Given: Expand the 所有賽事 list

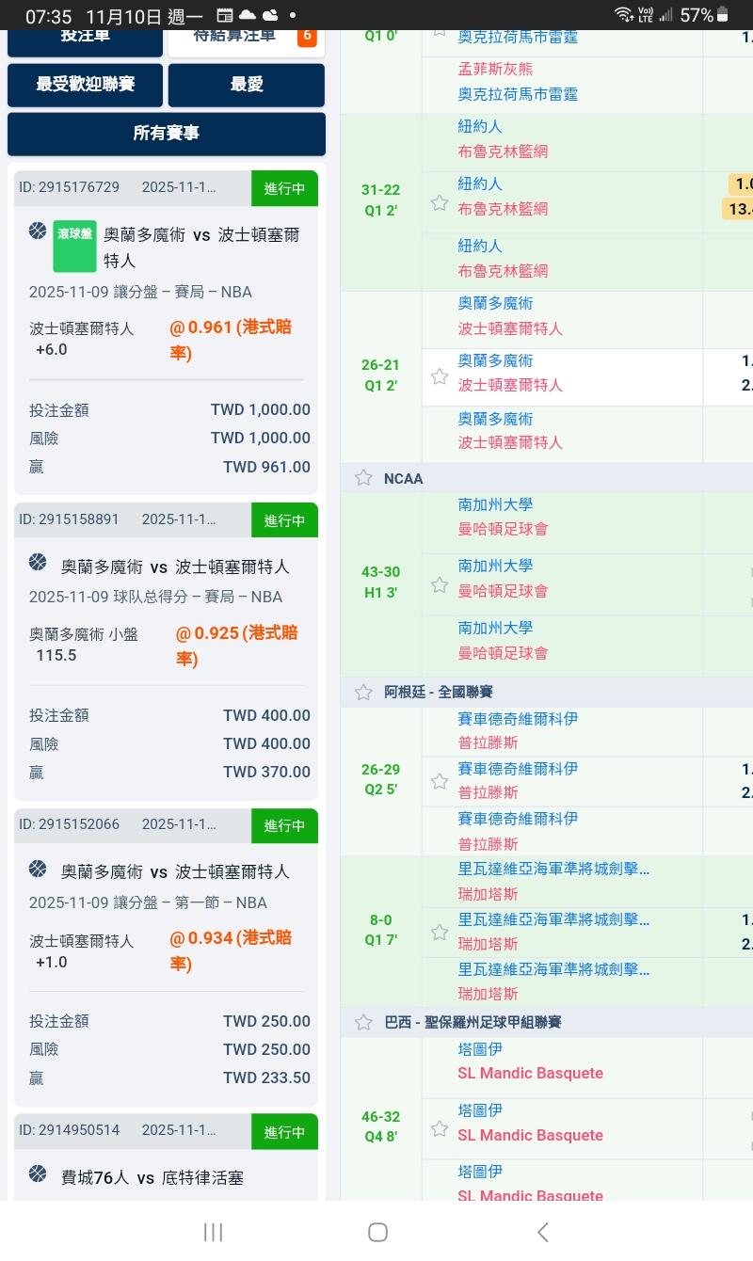Looking at the screenshot, I should click(166, 134).
